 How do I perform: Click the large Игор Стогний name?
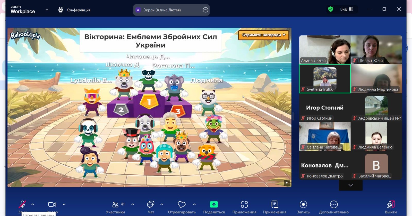(325, 108)
